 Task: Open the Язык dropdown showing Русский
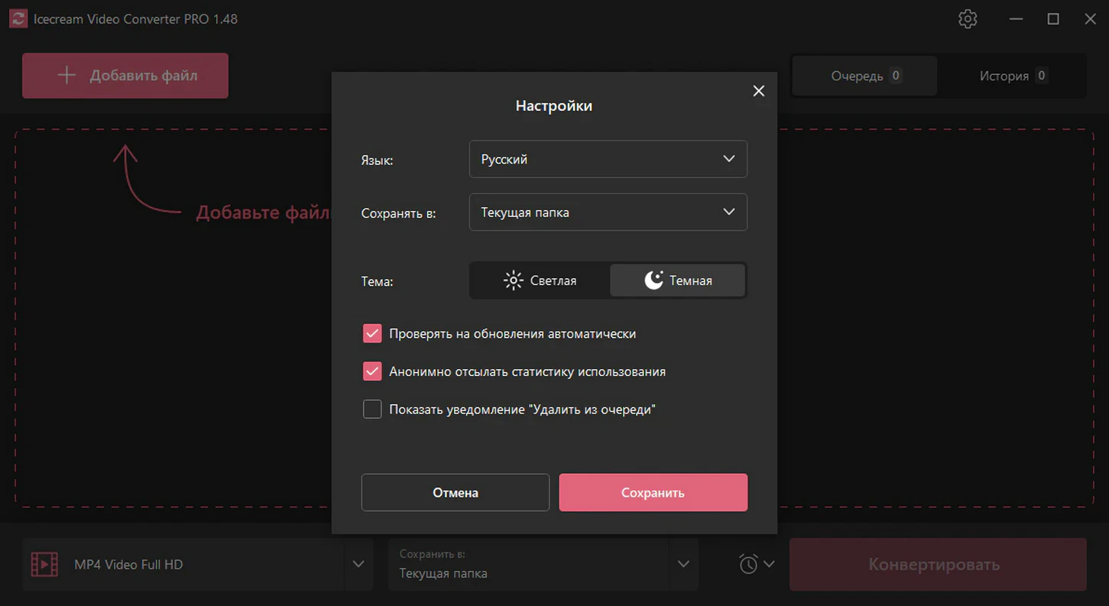point(608,160)
